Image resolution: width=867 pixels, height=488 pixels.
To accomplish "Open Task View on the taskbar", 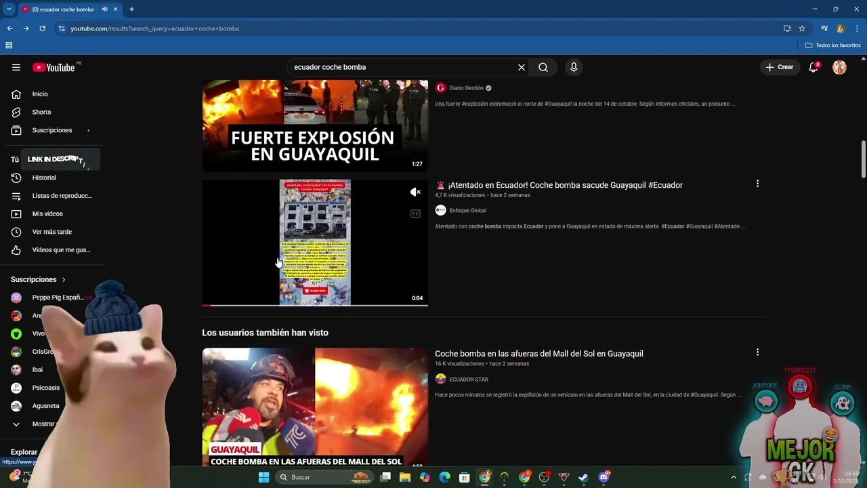I will (x=385, y=477).
